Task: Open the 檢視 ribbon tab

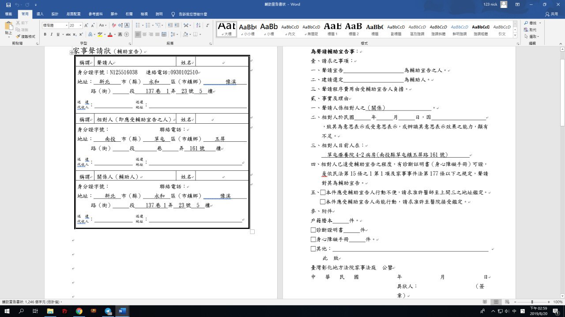Action: (144, 14)
